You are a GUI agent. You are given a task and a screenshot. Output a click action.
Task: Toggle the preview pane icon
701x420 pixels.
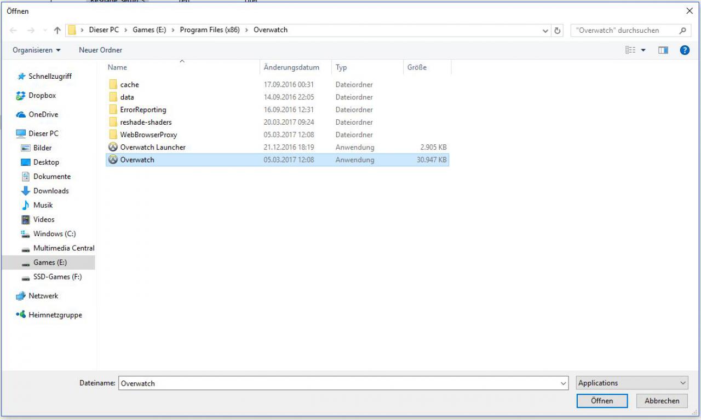pyautogui.click(x=663, y=50)
